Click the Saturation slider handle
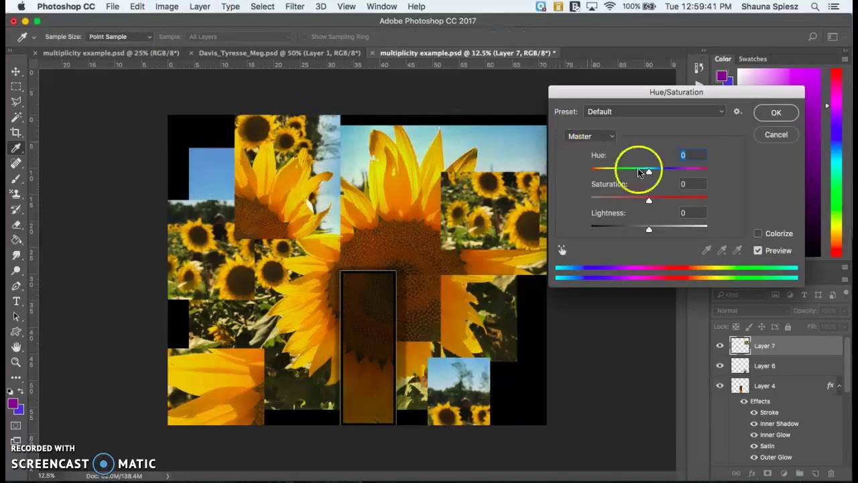Viewport: 858px width, 483px height. [649, 201]
